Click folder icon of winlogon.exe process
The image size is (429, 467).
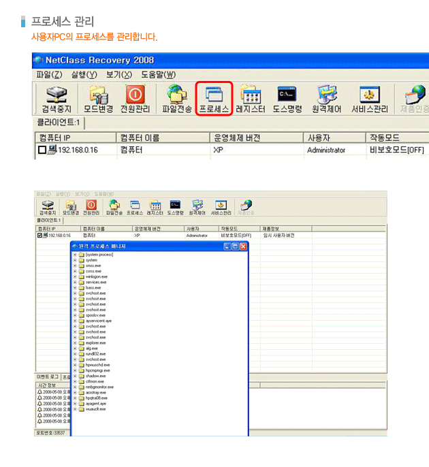tap(82, 276)
